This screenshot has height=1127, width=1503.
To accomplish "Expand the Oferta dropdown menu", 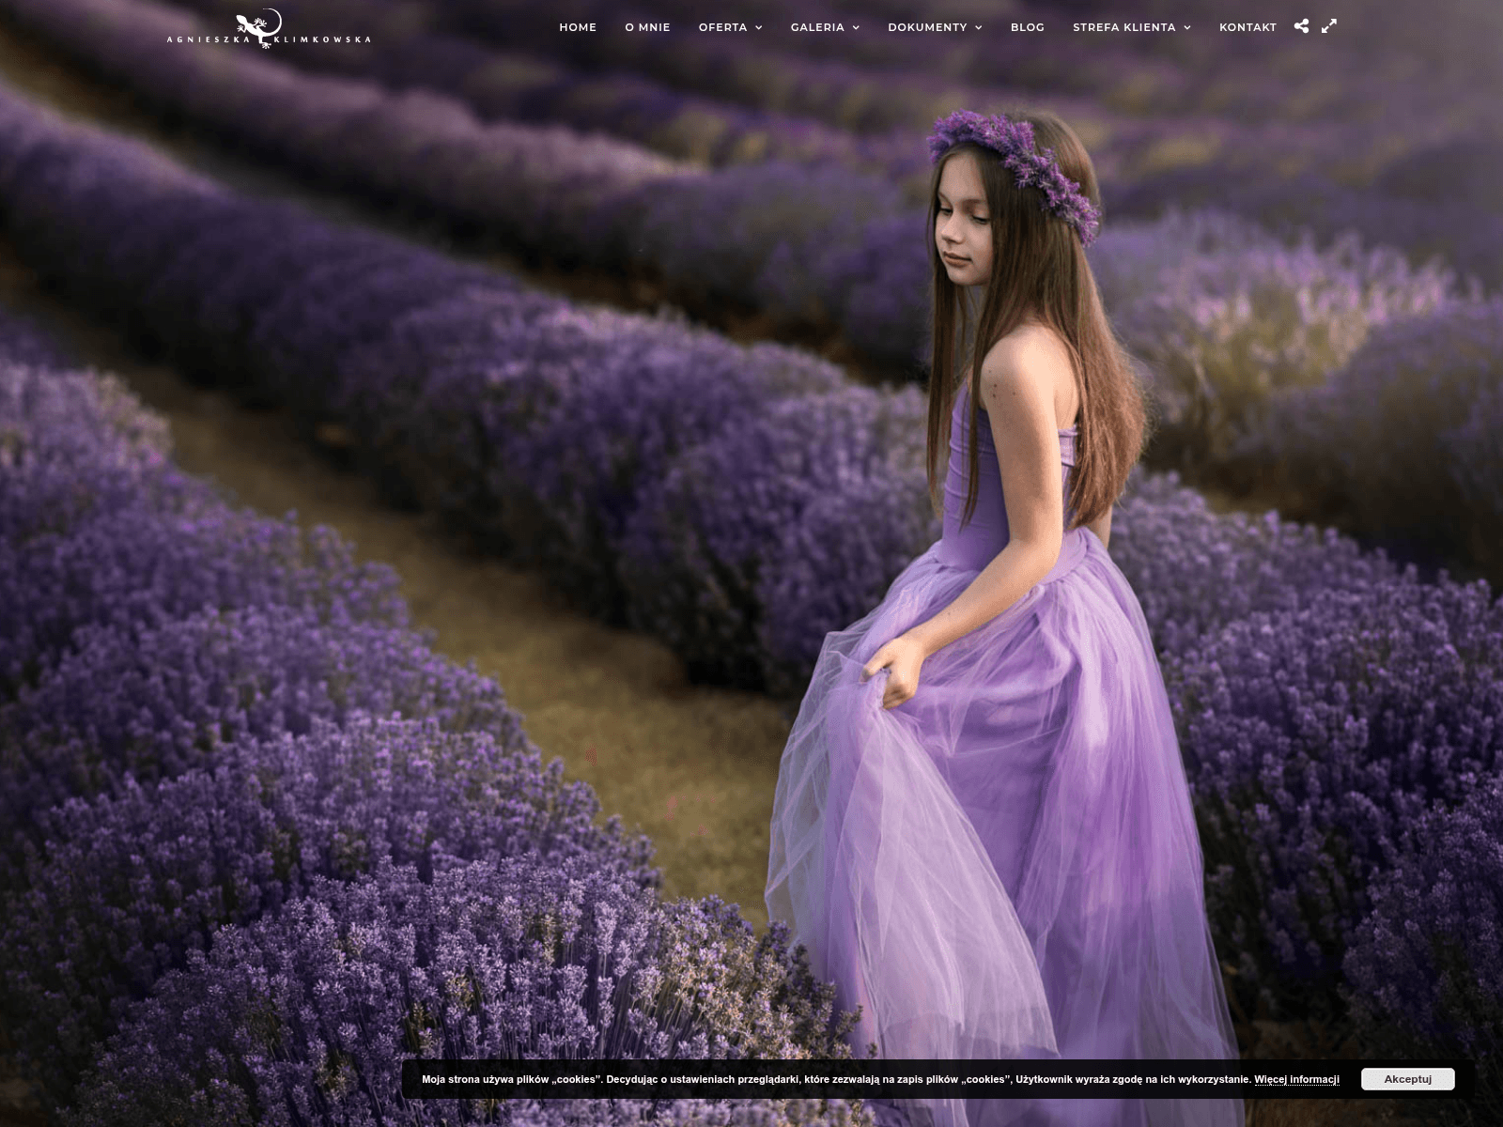I will 730,27.
